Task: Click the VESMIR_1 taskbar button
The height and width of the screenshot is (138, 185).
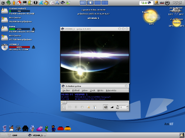Action: pos(37,135)
